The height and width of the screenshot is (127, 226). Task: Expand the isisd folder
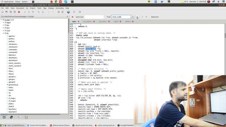(x=4, y=31)
